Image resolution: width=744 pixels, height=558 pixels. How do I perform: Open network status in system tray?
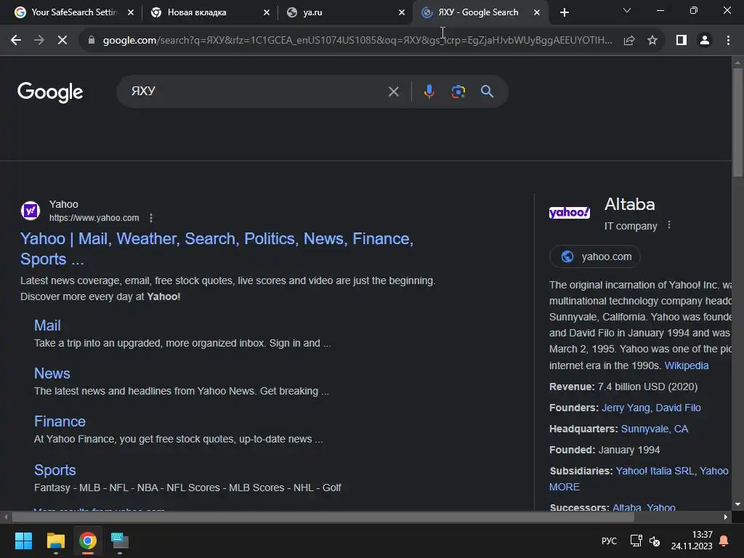pyautogui.click(x=636, y=541)
